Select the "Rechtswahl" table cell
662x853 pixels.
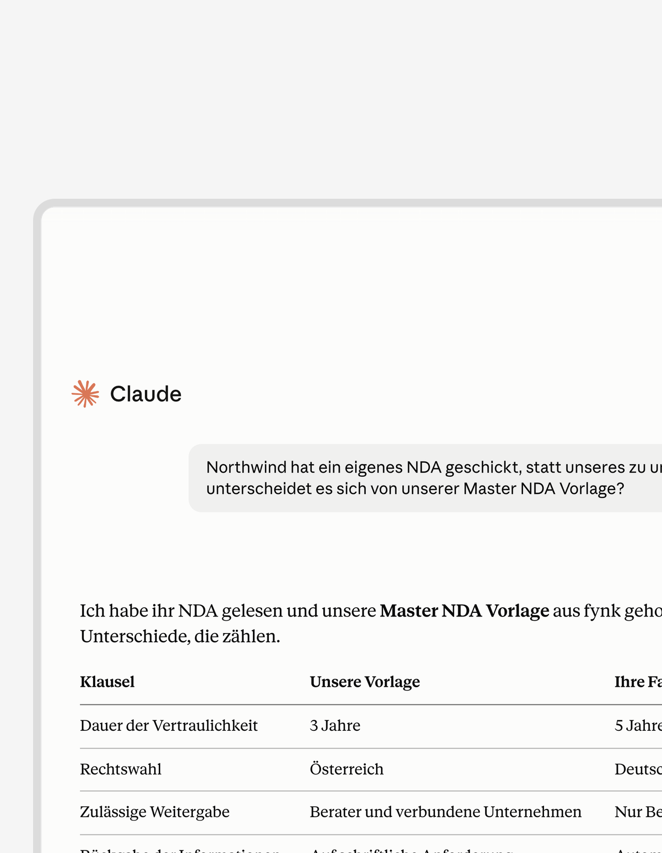121,769
